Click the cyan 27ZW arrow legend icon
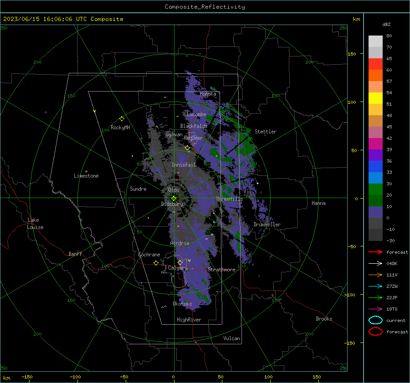The width and height of the screenshot is (410, 383). (375, 286)
